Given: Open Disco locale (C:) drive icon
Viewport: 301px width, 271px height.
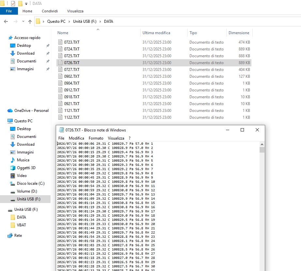Looking at the screenshot, I should pyautogui.click(x=13, y=183).
